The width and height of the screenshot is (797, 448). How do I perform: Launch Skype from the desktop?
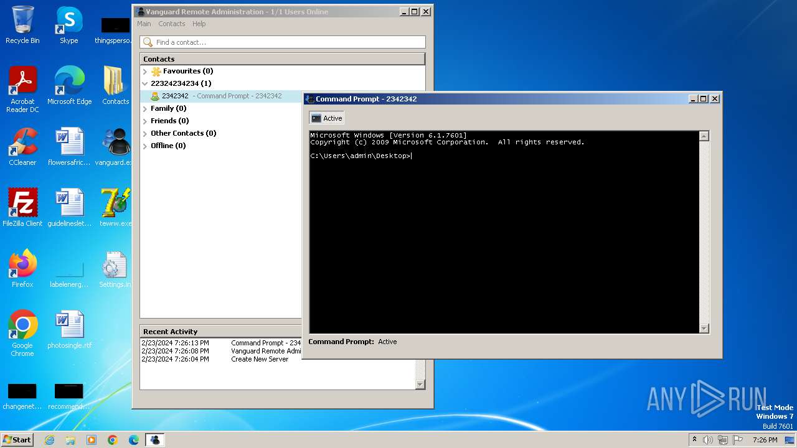click(x=69, y=25)
